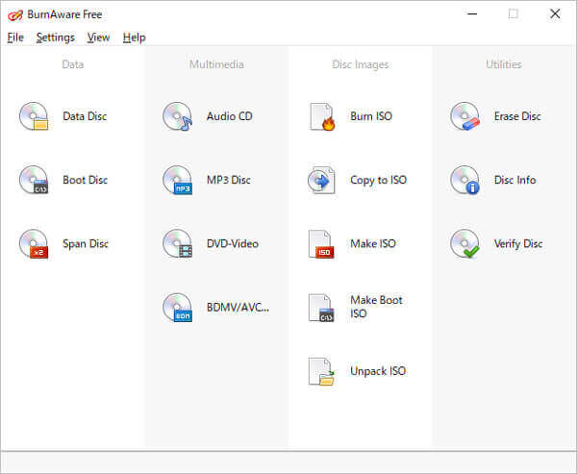This screenshot has width=577, height=474.
Task: Open the File menu
Action: click(x=15, y=37)
